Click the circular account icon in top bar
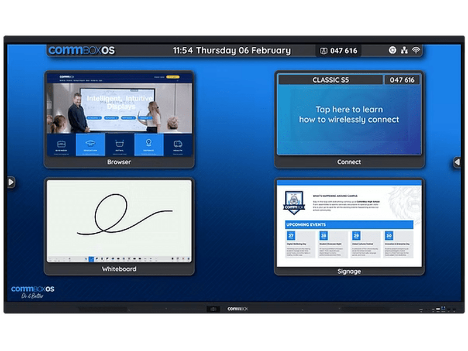 click(x=393, y=50)
